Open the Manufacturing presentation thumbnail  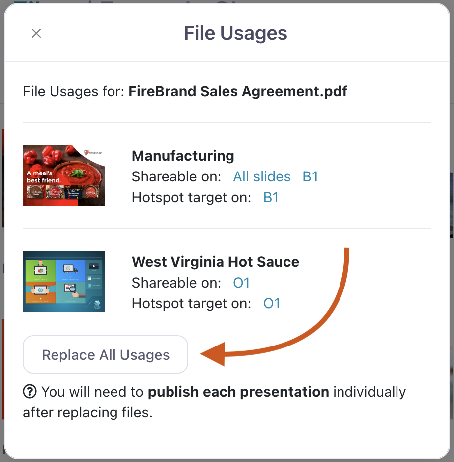pos(64,175)
